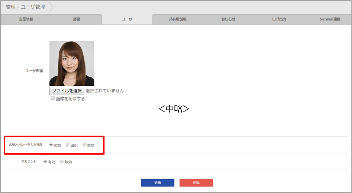The height and width of the screenshot is (193, 352).
Task: Set 名刺オペレータ入力権限 to 無効
Action: pos(84,145)
